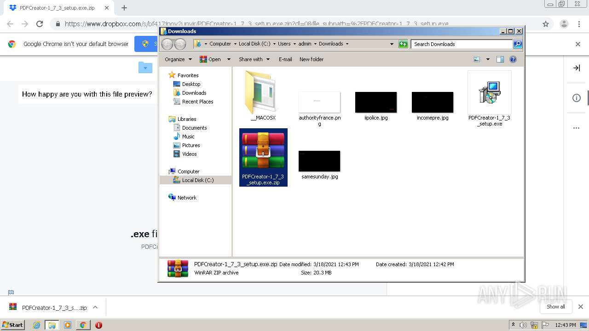Click the green refresh button beside address bar
Screen dimensions: 589x331
403,44
